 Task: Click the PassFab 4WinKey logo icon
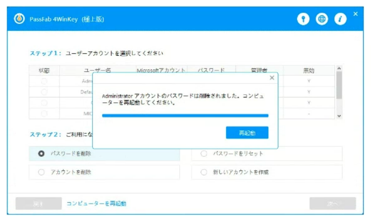tap(19, 19)
